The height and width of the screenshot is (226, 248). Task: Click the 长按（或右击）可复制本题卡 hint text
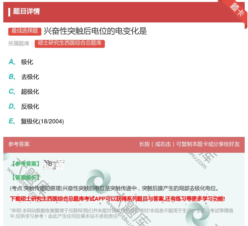[x=189, y=144]
